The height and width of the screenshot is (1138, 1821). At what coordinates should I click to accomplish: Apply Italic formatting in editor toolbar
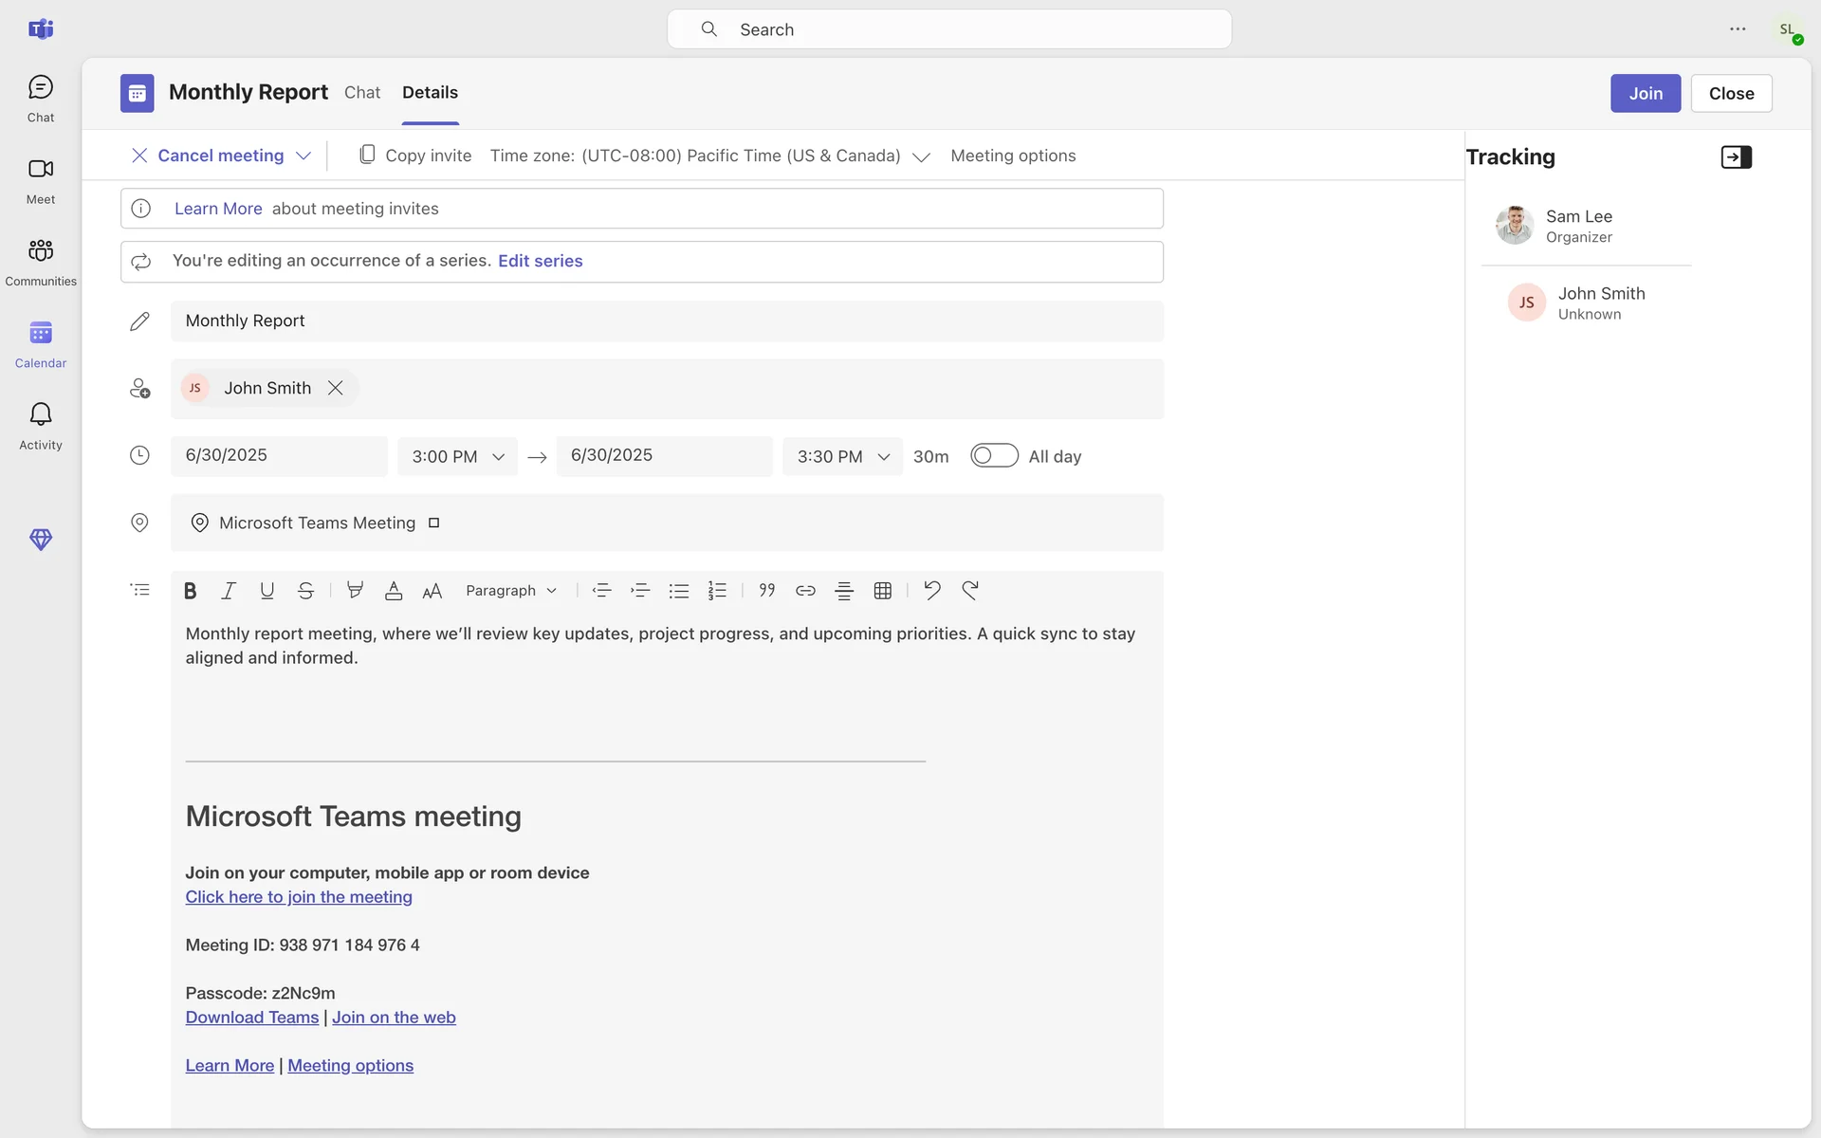[x=229, y=591]
